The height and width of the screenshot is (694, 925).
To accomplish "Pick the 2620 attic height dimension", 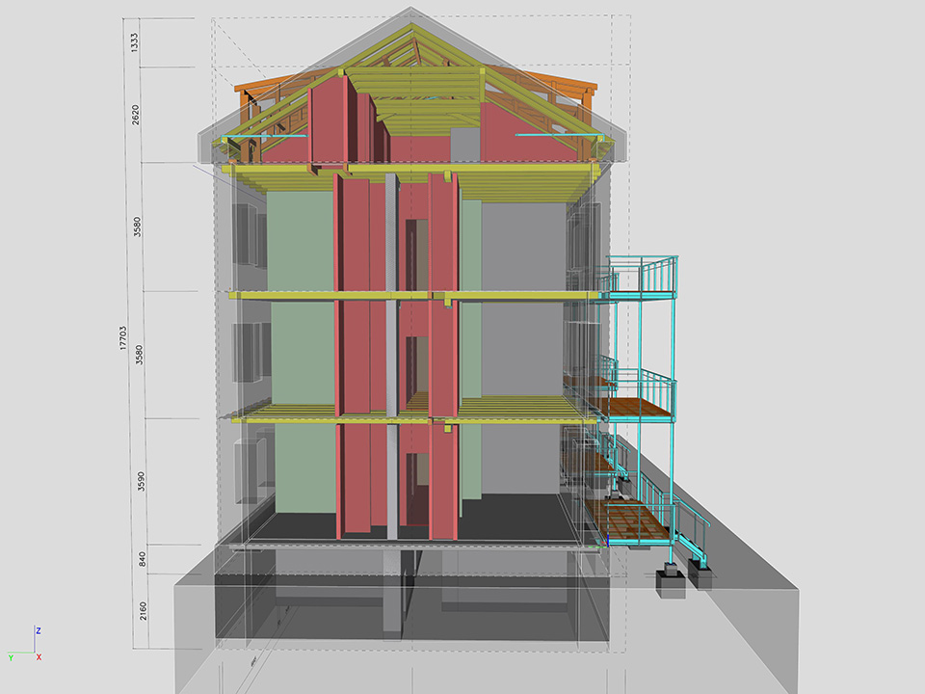I will tap(136, 115).
